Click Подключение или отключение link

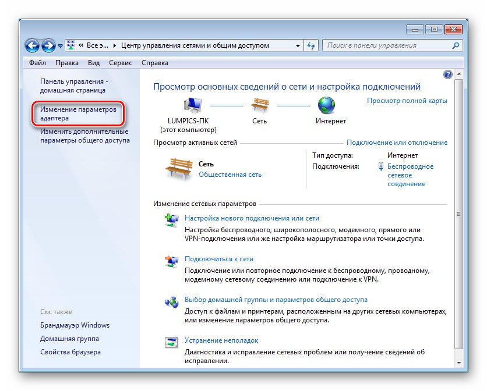point(397,143)
